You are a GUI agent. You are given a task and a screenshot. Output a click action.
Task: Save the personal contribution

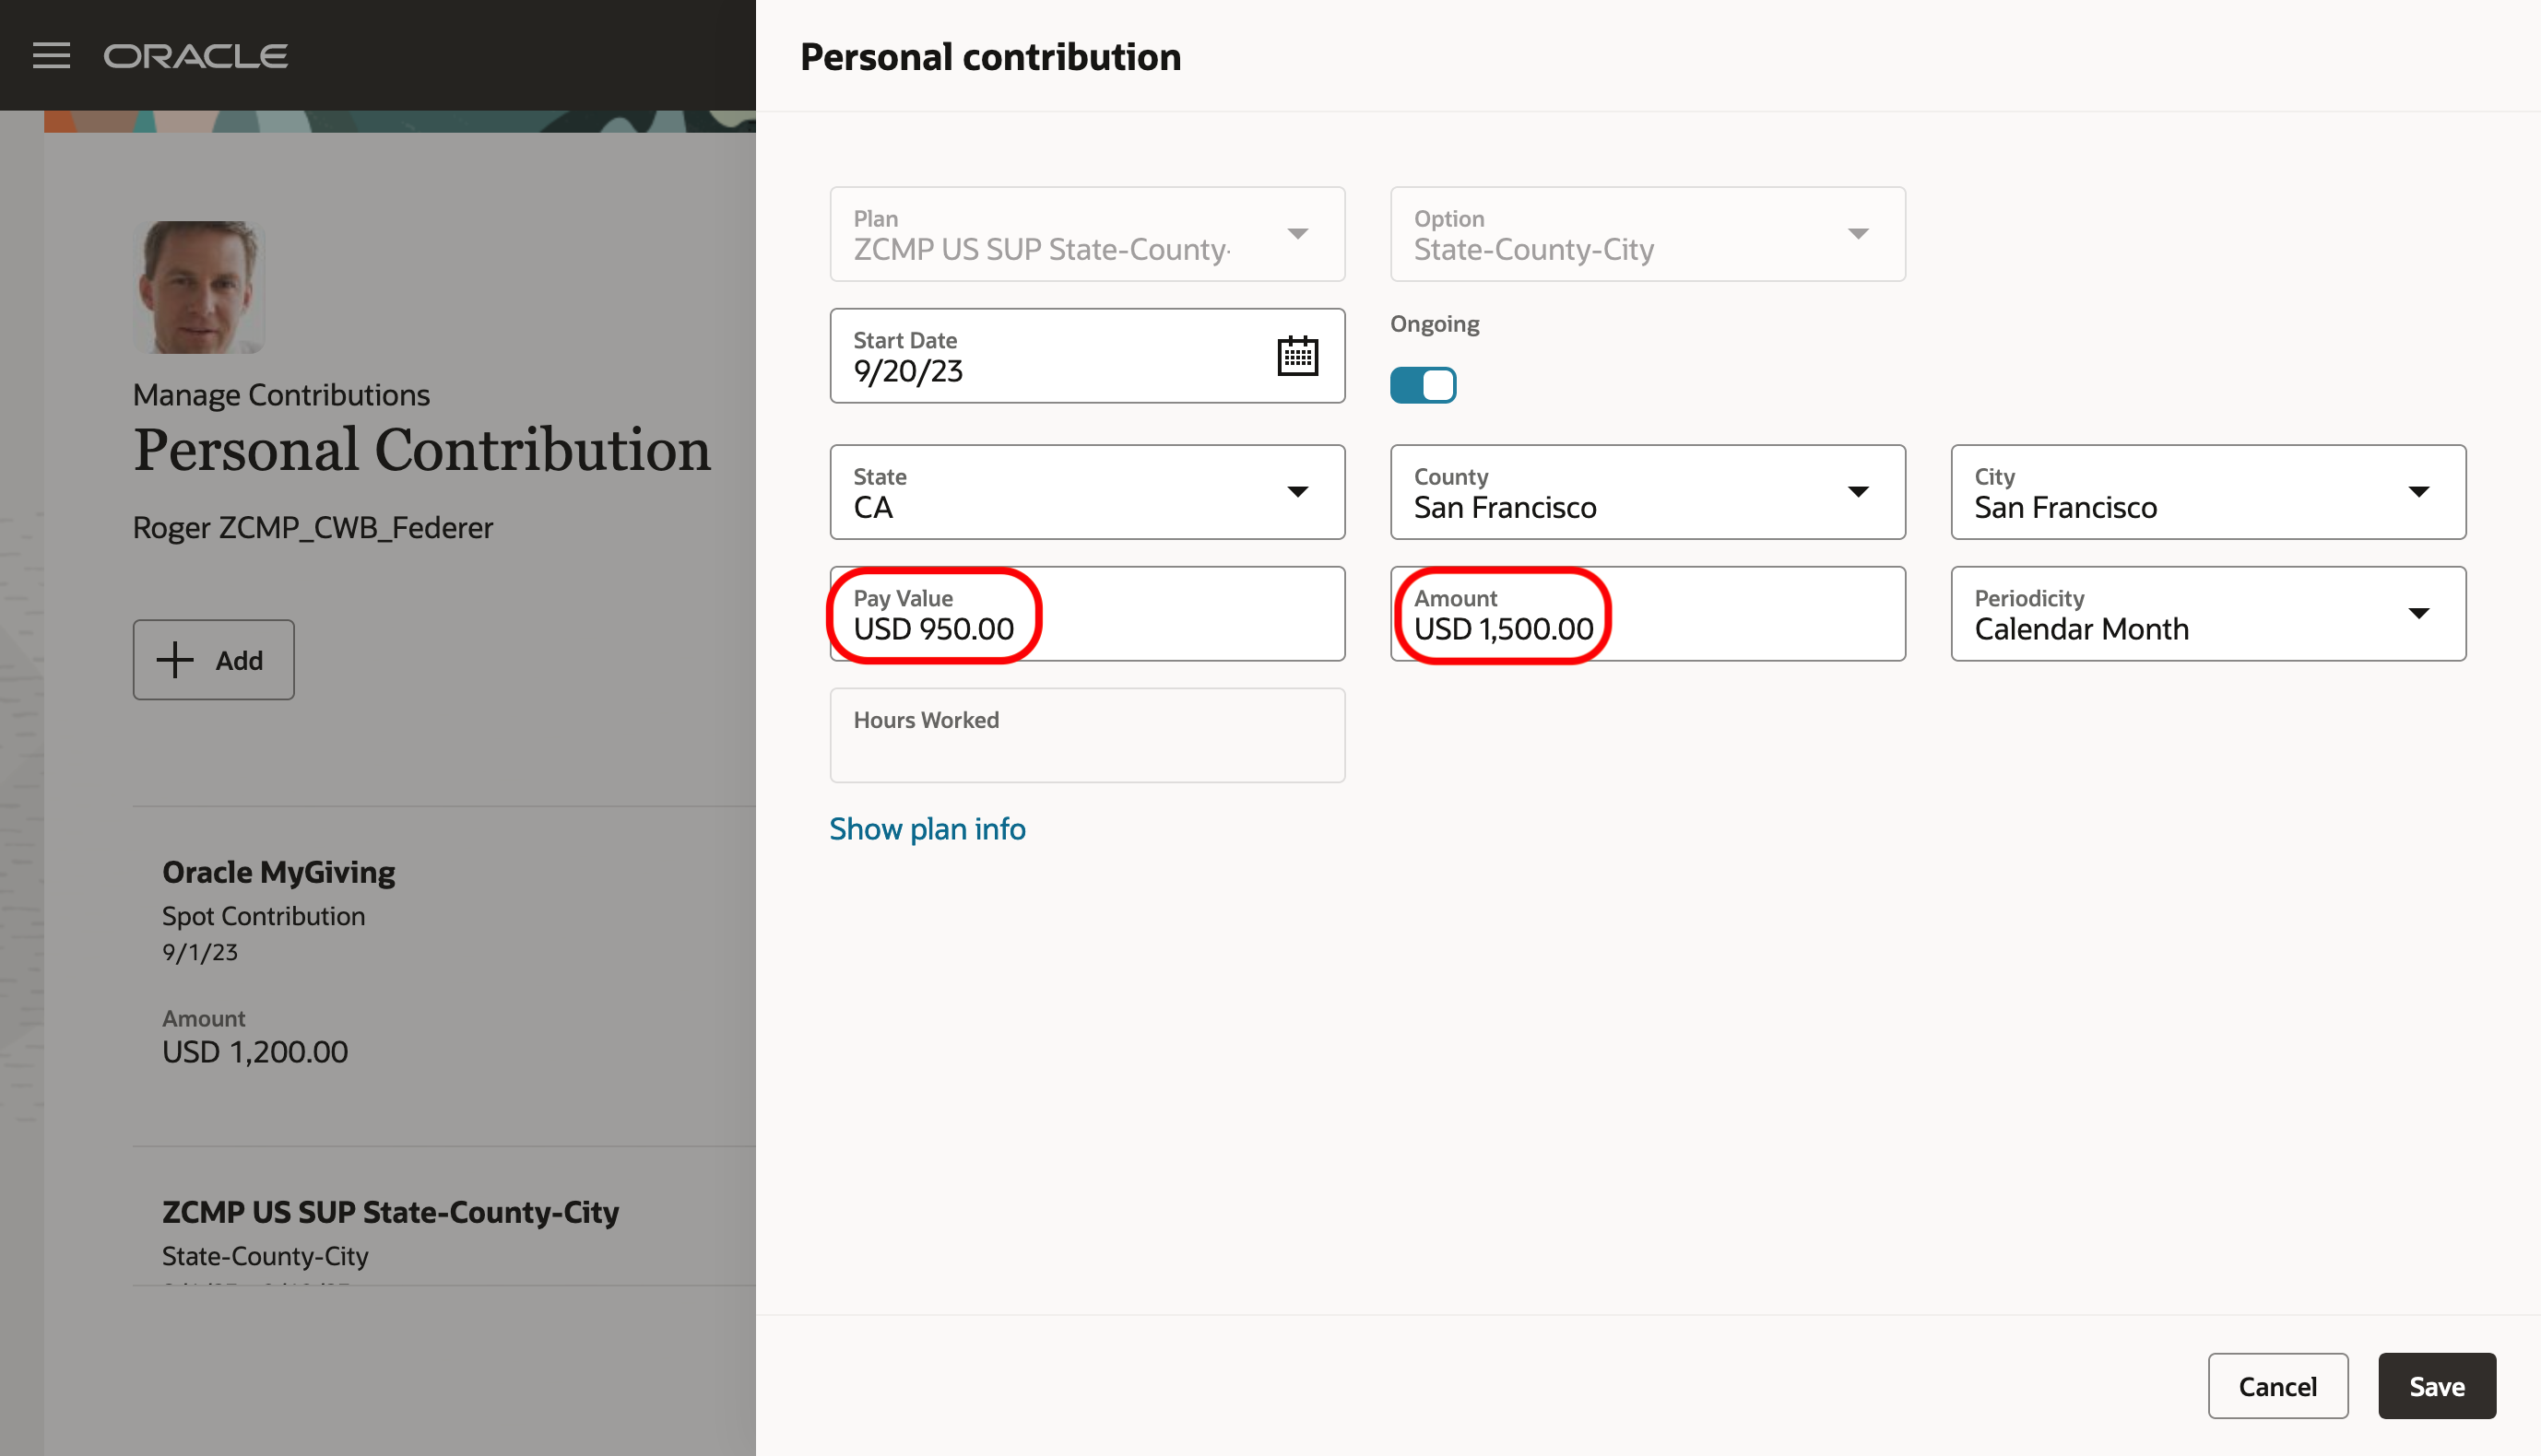coord(2437,1386)
